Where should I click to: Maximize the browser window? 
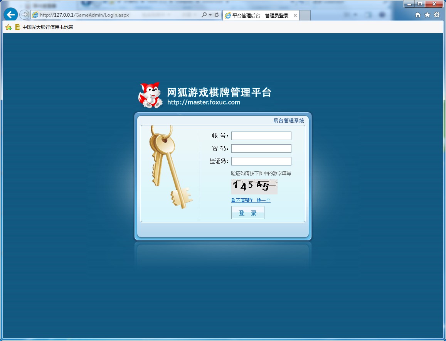point(420,4)
